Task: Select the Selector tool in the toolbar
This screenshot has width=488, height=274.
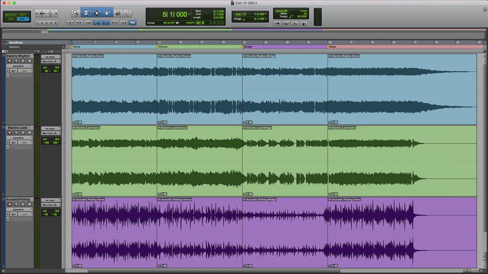Action: (96, 13)
